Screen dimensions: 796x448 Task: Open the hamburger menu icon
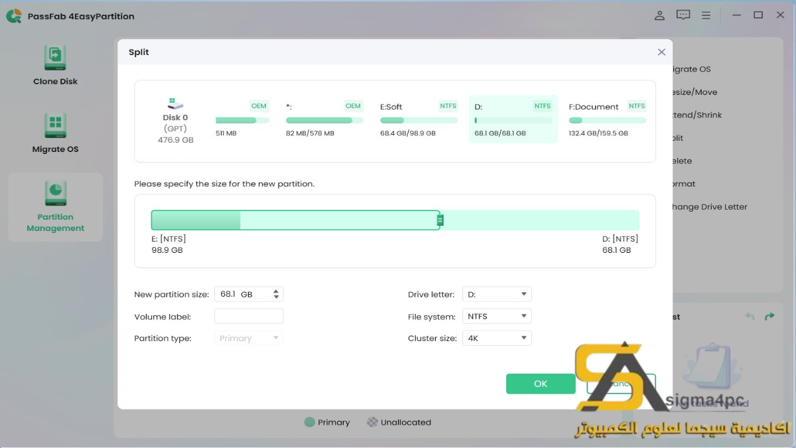coord(706,15)
